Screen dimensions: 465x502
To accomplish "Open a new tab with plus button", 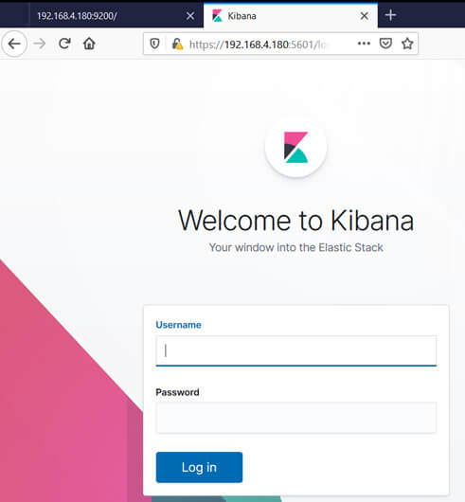I will [x=390, y=15].
